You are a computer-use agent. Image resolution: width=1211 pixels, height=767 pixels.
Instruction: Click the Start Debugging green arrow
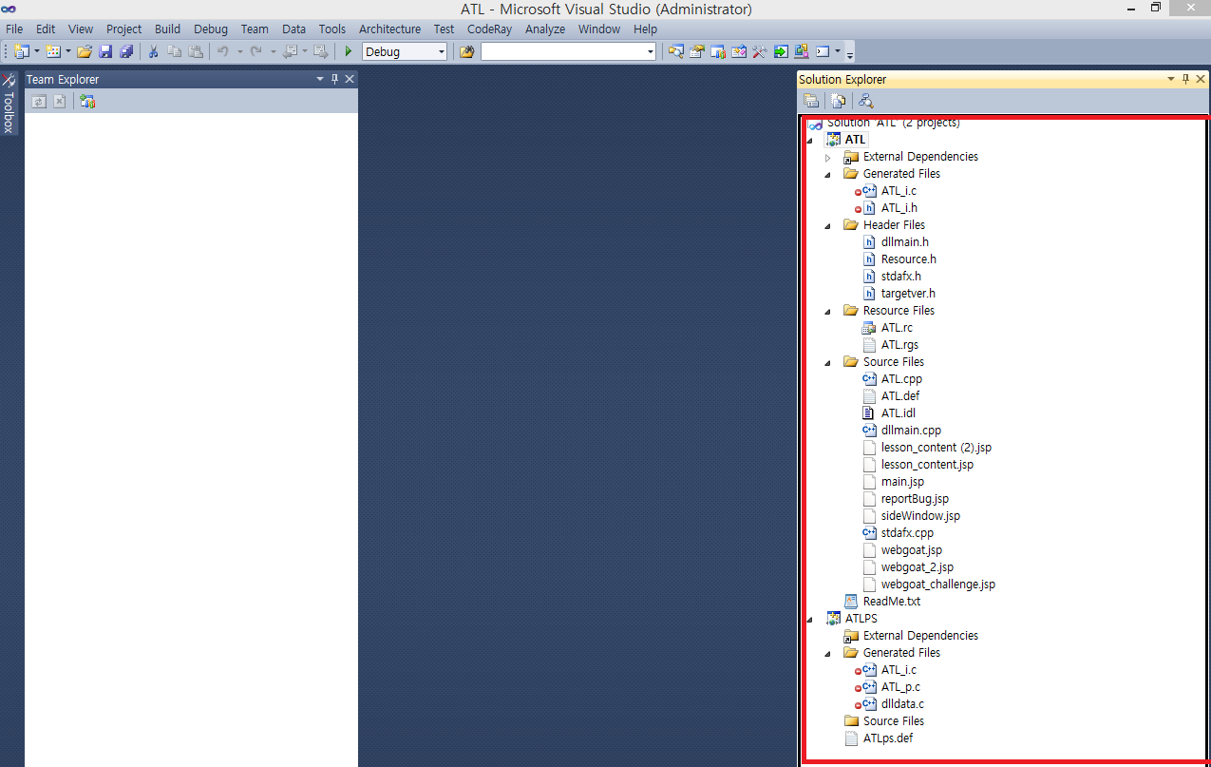(349, 51)
